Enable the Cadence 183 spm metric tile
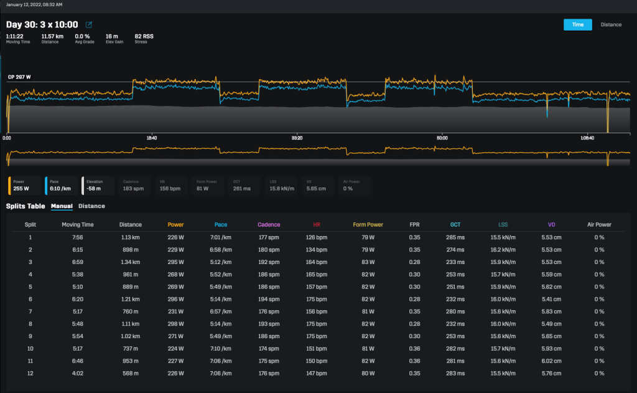This screenshot has width=637, height=393. (x=134, y=186)
